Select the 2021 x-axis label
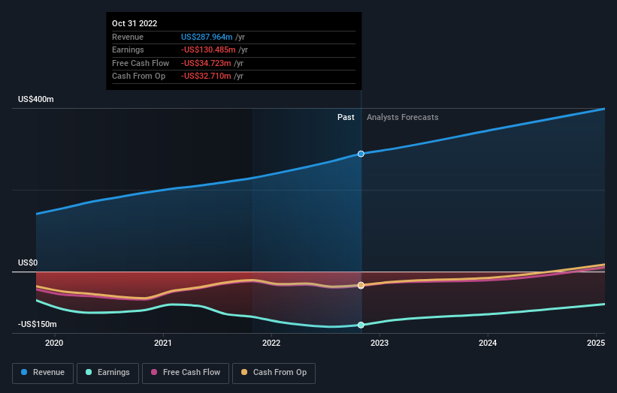Image resolution: width=617 pixels, height=393 pixels. click(x=163, y=343)
